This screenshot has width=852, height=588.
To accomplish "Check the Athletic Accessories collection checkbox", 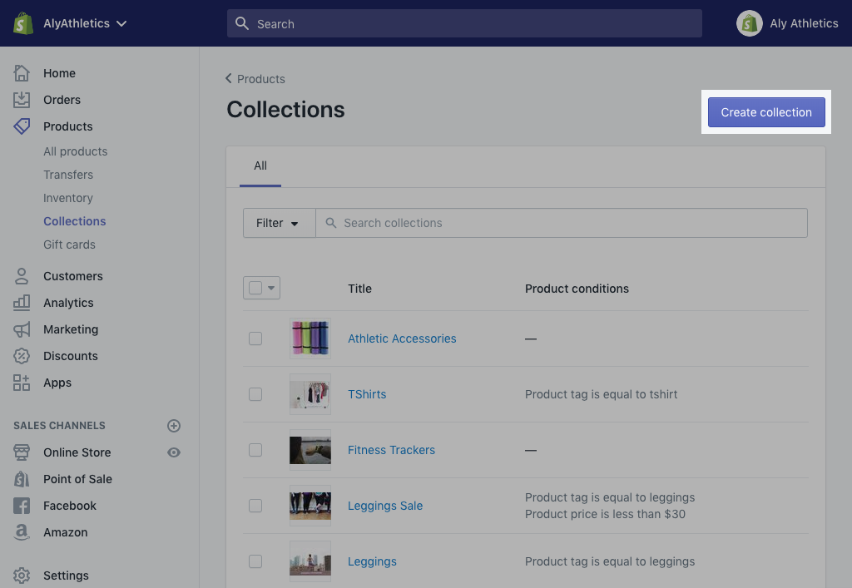I will (x=255, y=338).
